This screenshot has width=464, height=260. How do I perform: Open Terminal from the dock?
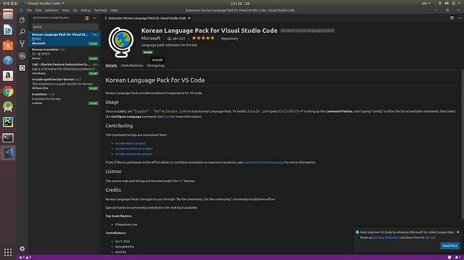coord(8,137)
